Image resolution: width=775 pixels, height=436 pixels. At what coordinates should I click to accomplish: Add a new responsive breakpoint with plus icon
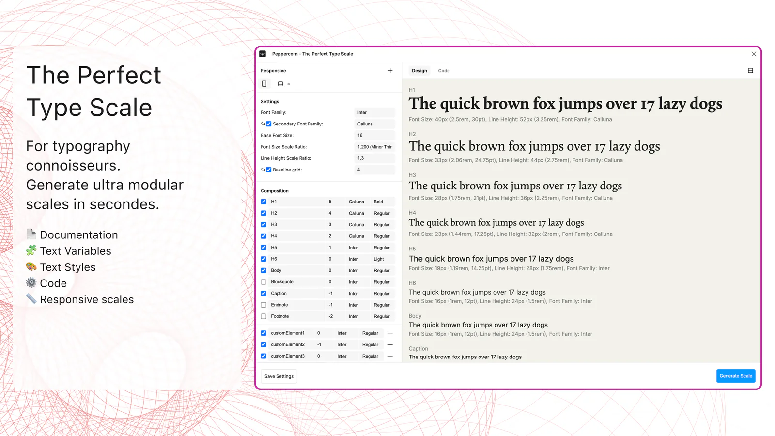(390, 71)
